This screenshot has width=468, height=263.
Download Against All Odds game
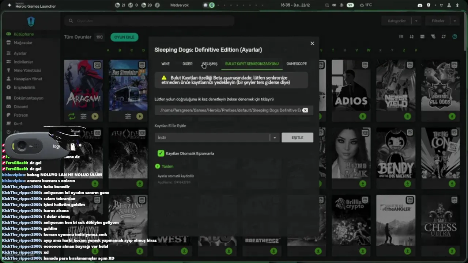pyautogui.click(x=452, y=116)
